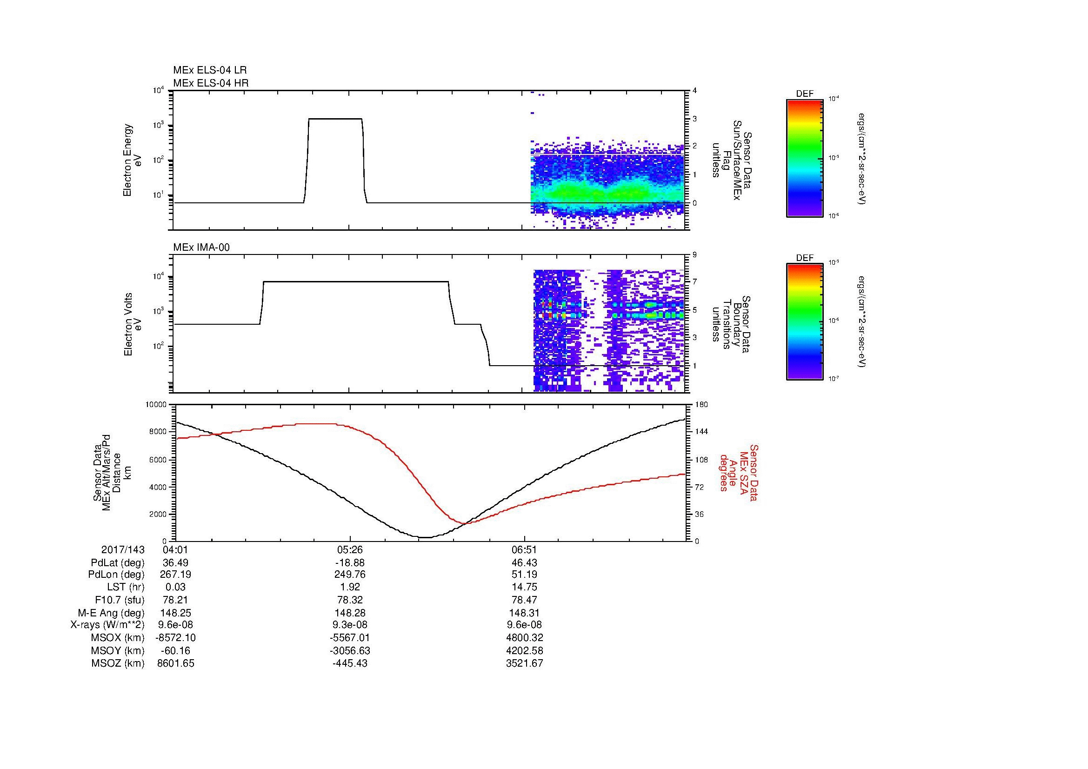This screenshot has width=1088, height=769.
Task: Click the F10.7 (sfu) row label
Action: 120,600
